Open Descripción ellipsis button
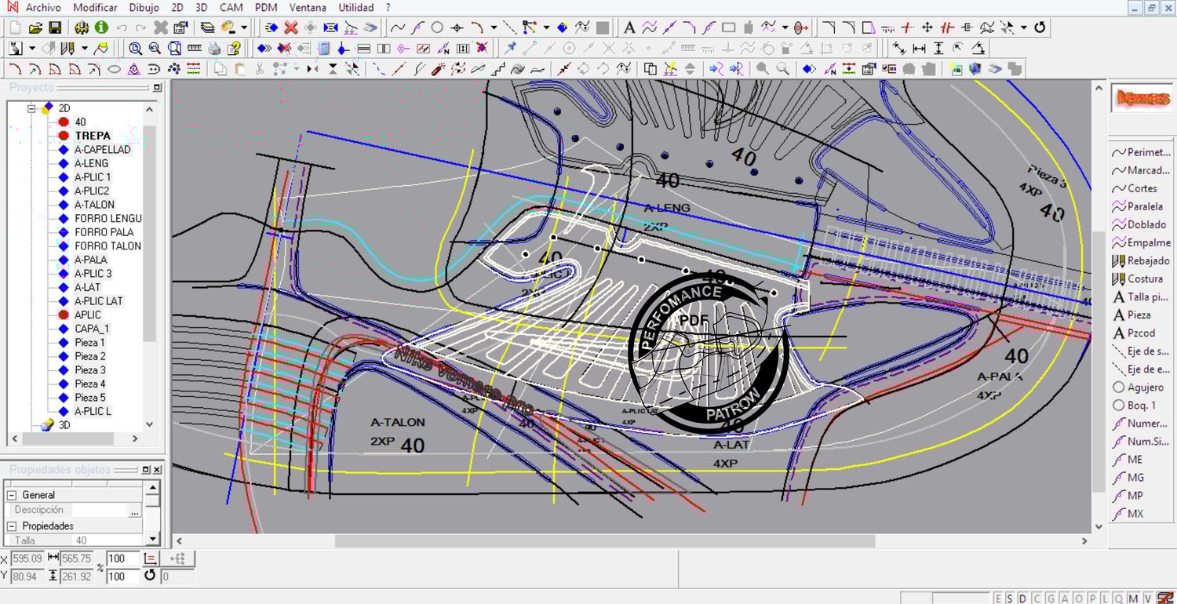This screenshot has height=604, width=1177. [x=135, y=511]
